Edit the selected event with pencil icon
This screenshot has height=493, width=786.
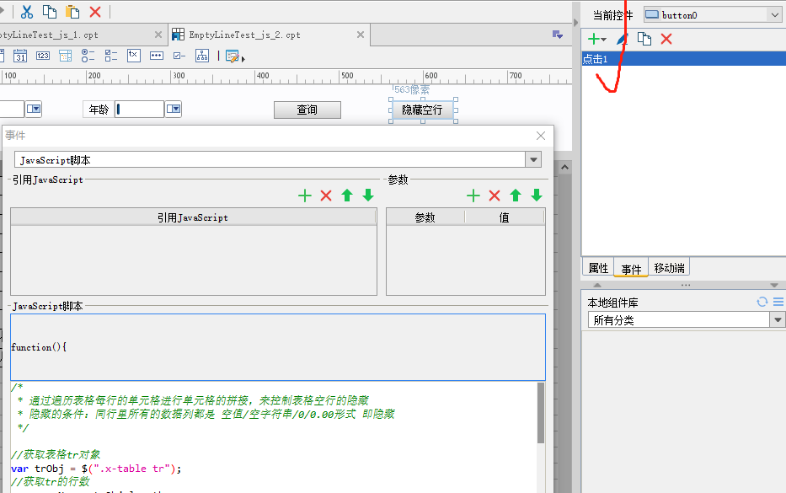tap(622, 39)
